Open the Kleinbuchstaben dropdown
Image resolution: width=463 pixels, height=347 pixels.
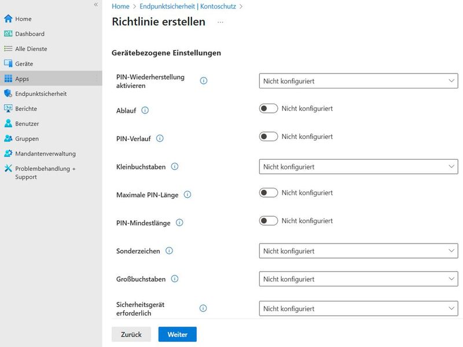point(358,166)
